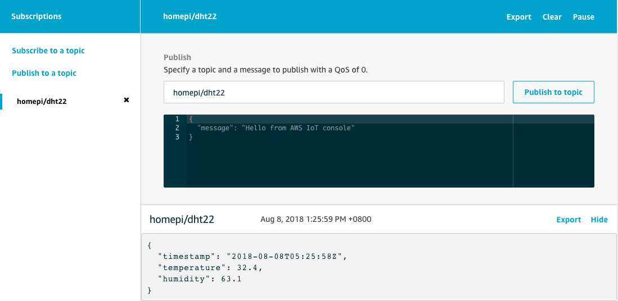Click the message timestamp Aug 8, 2018
618x301 pixels.
[315, 219]
